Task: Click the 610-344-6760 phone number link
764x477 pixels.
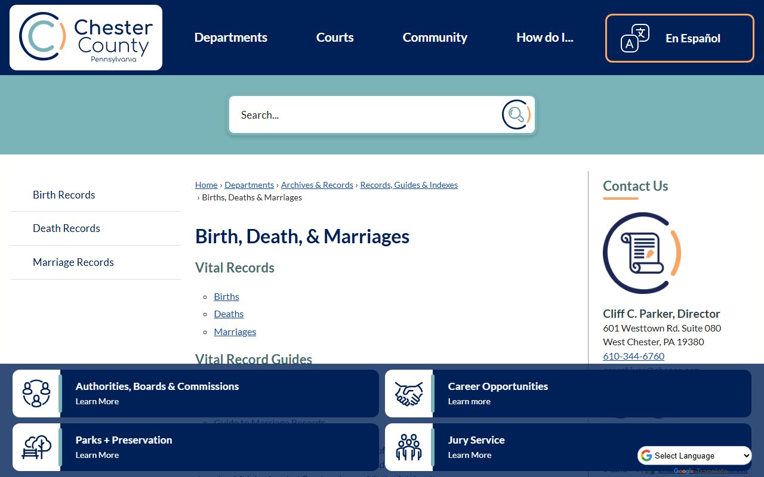Action: point(633,356)
